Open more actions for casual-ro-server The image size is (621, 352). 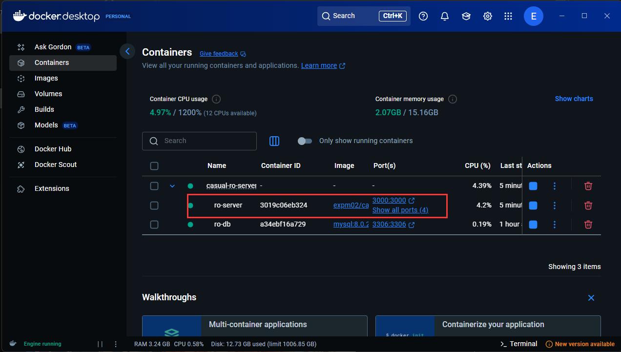[x=554, y=186]
